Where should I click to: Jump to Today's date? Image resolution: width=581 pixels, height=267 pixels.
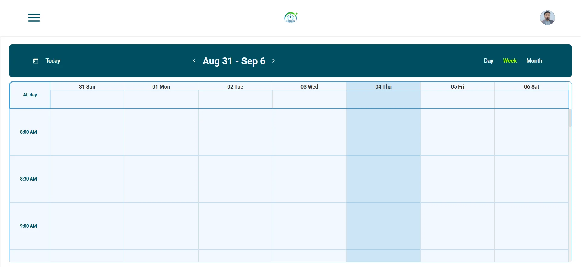[x=53, y=61]
